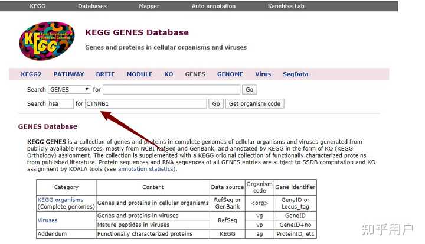Focus the empty GENES search keyword field
The height and width of the screenshot is (244, 425).
click(171, 90)
